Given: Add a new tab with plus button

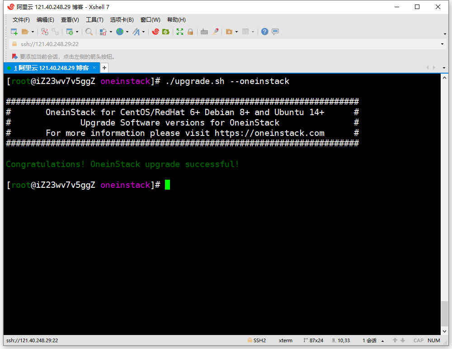Looking at the screenshot, I should (x=104, y=68).
